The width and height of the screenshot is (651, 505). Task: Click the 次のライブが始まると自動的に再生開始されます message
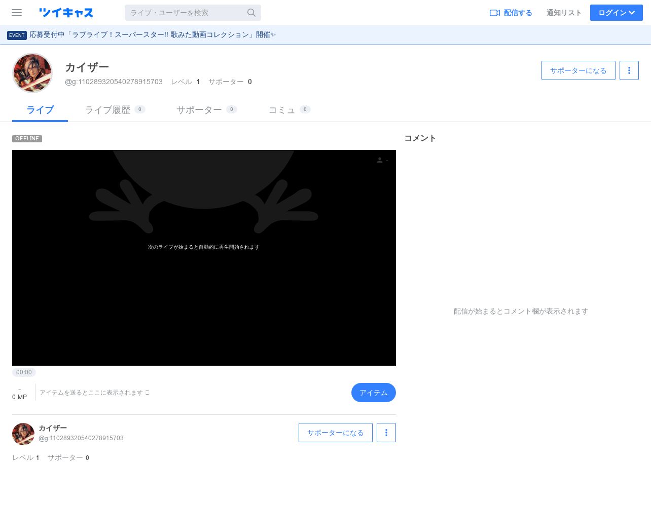[204, 247]
